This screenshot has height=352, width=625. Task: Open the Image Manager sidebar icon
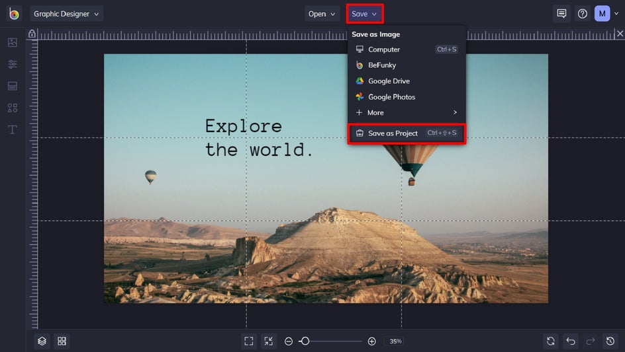pos(13,42)
